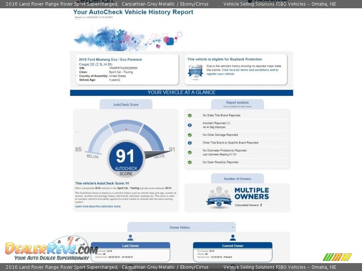Click green check beside No Other Damage Reported

coord(190,135)
